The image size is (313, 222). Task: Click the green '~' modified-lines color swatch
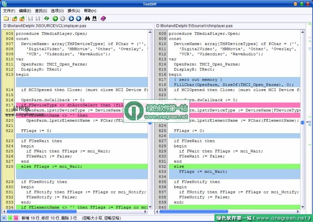(x=10, y=218)
